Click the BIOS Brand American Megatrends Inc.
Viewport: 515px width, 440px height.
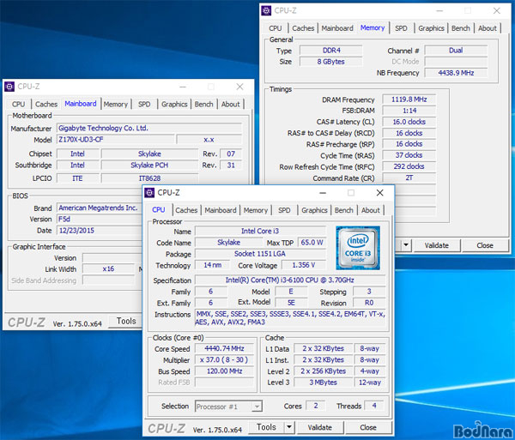point(100,208)
